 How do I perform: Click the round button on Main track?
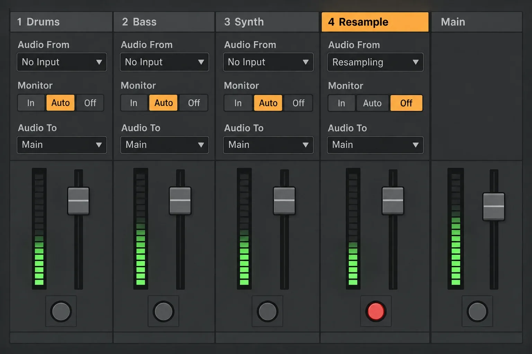[x=477, y=311]
